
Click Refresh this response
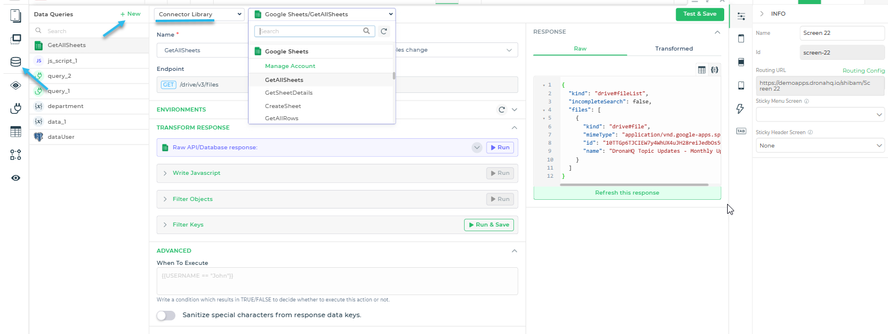point(627,193)
